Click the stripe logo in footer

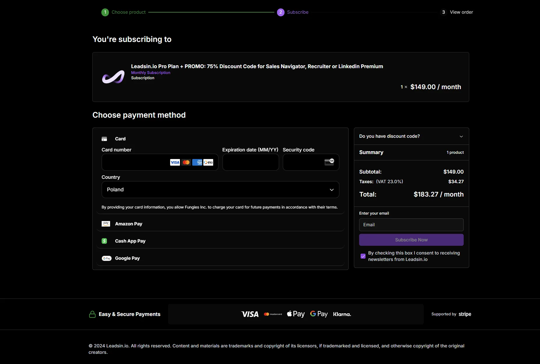[x=465, y=314]
